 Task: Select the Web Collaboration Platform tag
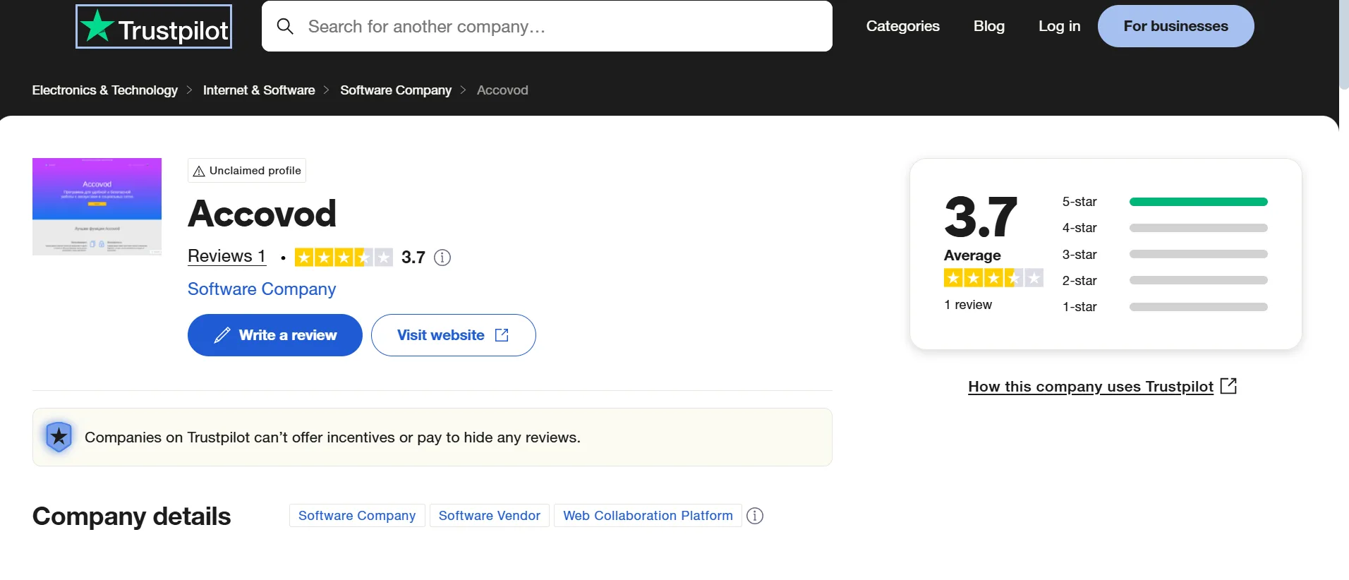(x=648, y=516)
